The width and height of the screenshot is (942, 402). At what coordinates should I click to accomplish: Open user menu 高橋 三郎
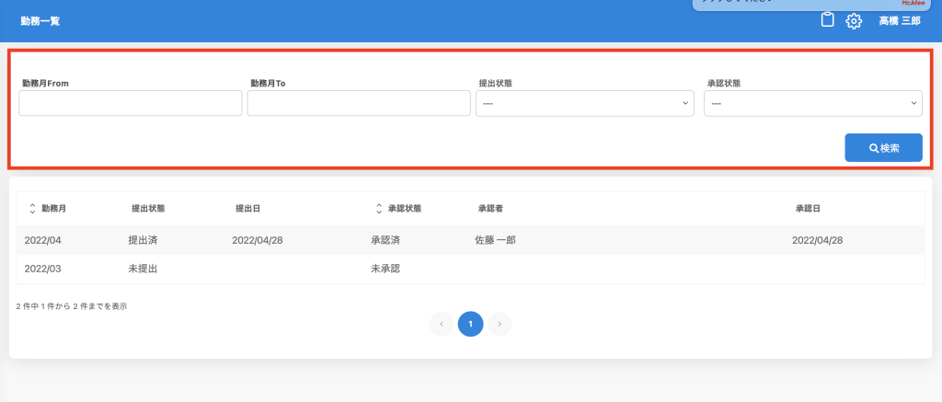[899, 21]
